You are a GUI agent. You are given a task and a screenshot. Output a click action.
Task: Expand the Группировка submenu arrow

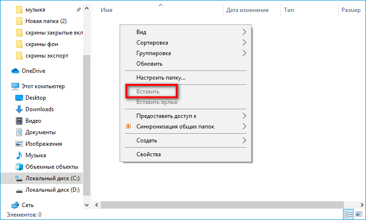click(x=244, y=53)
